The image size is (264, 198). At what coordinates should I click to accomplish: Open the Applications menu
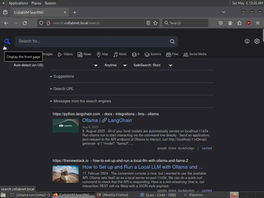tap(18, 3)
